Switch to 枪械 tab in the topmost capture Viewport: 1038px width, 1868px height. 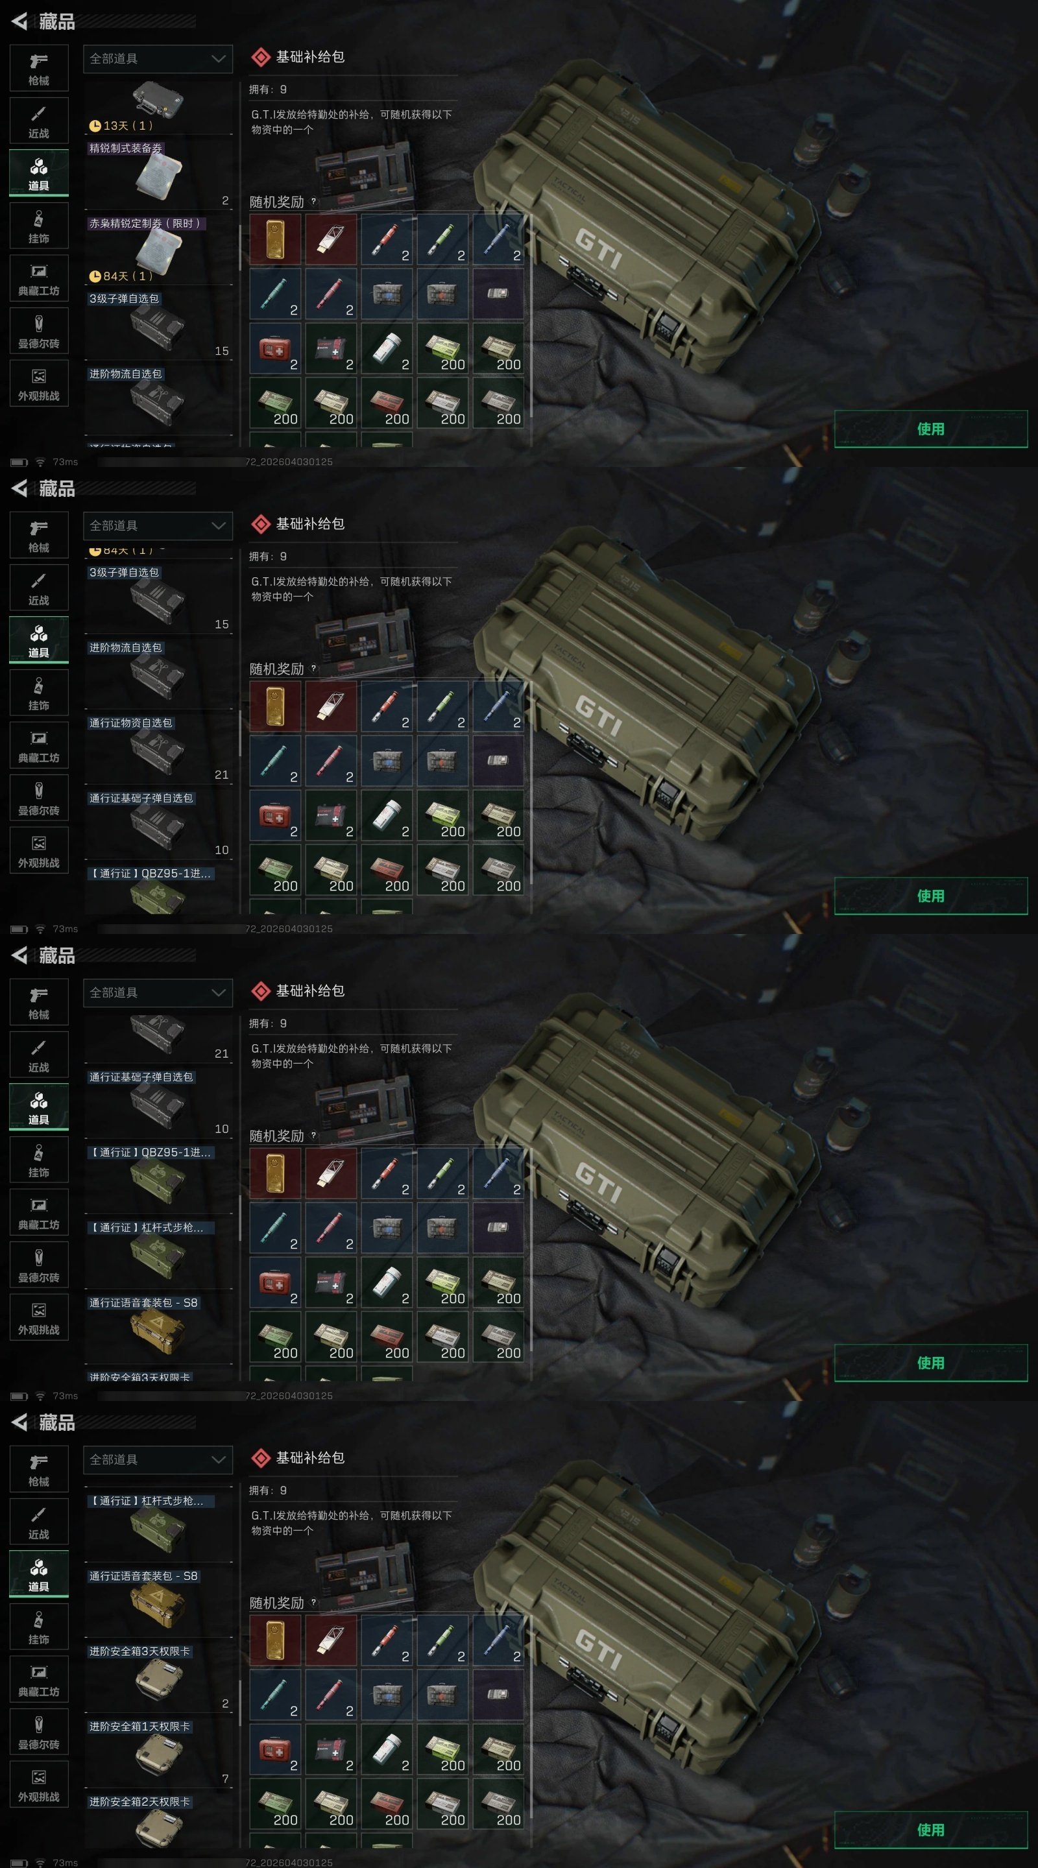[x=39, y=68]
